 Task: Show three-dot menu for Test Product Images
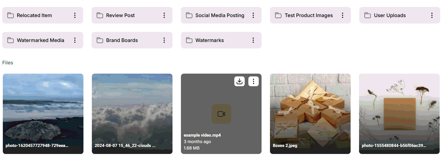point(342,15)
